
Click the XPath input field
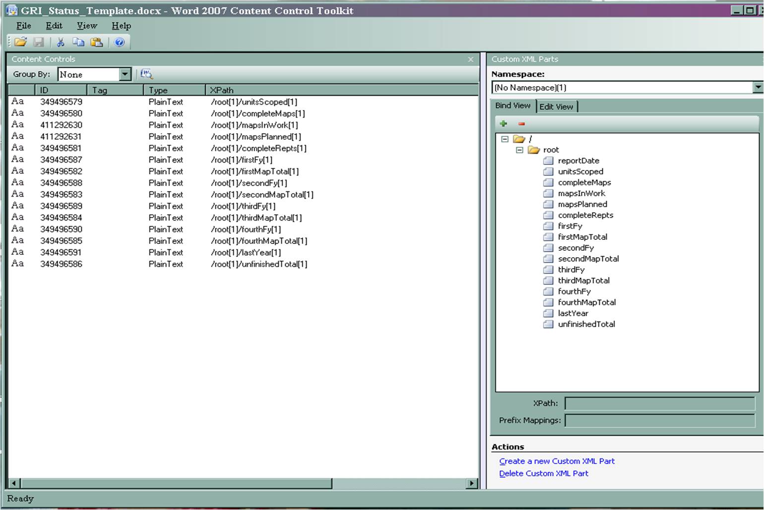click(660, 403)
